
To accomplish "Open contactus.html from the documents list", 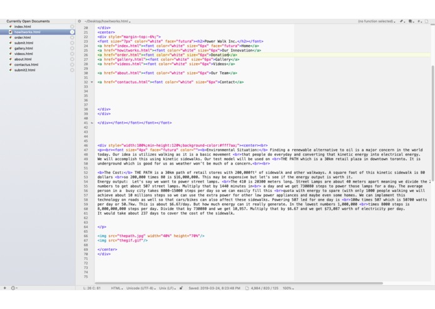I will click(x=26, y=64).
